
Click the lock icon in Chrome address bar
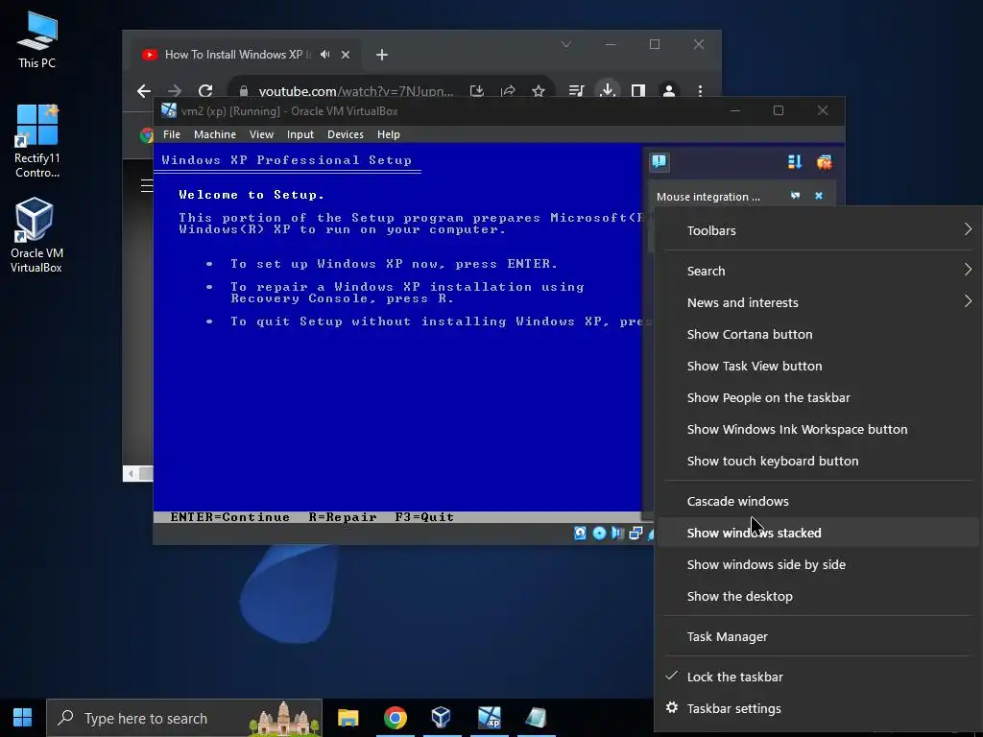click(x=244, y=91)
